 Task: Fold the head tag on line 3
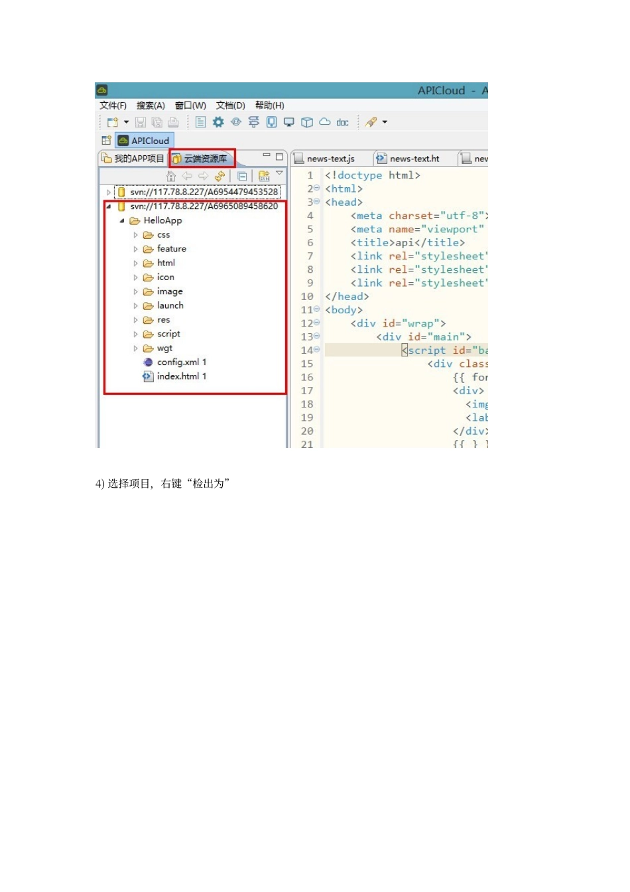pos(317,202)
